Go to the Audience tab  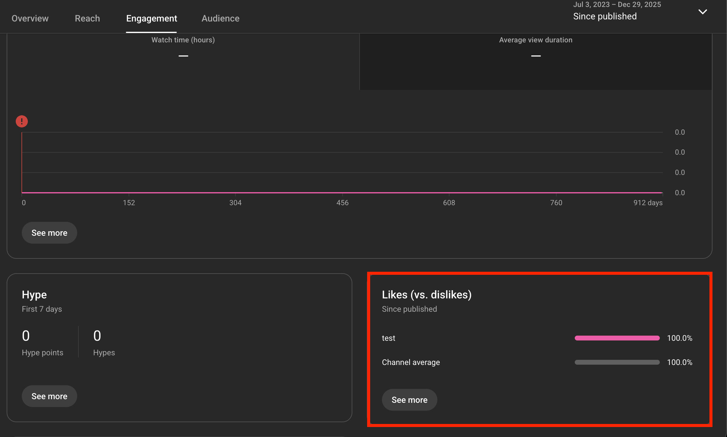[220, 18]
